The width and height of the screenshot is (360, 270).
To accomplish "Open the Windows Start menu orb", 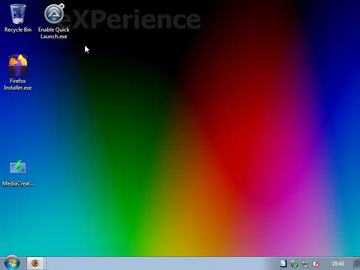I will [x=12, y=263].
